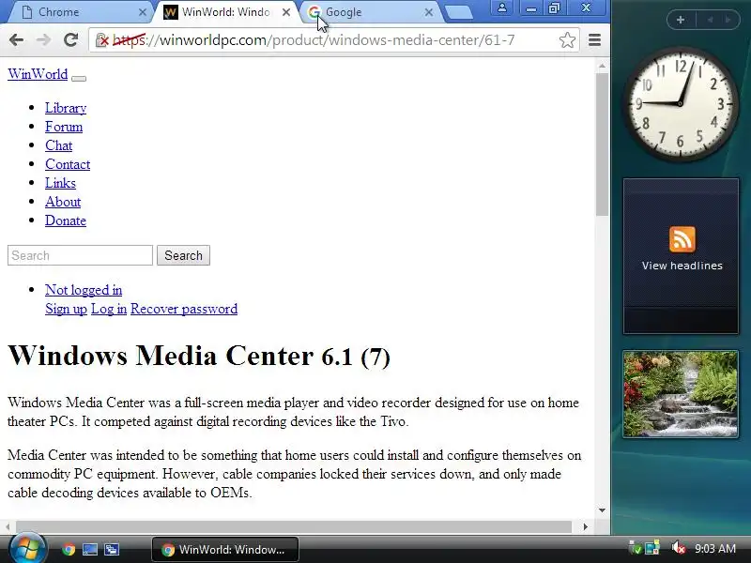Image resolution: width=751 pixels, height=563 pixels.
Task: Bookmark this page with the star icon
Action: 567,40
